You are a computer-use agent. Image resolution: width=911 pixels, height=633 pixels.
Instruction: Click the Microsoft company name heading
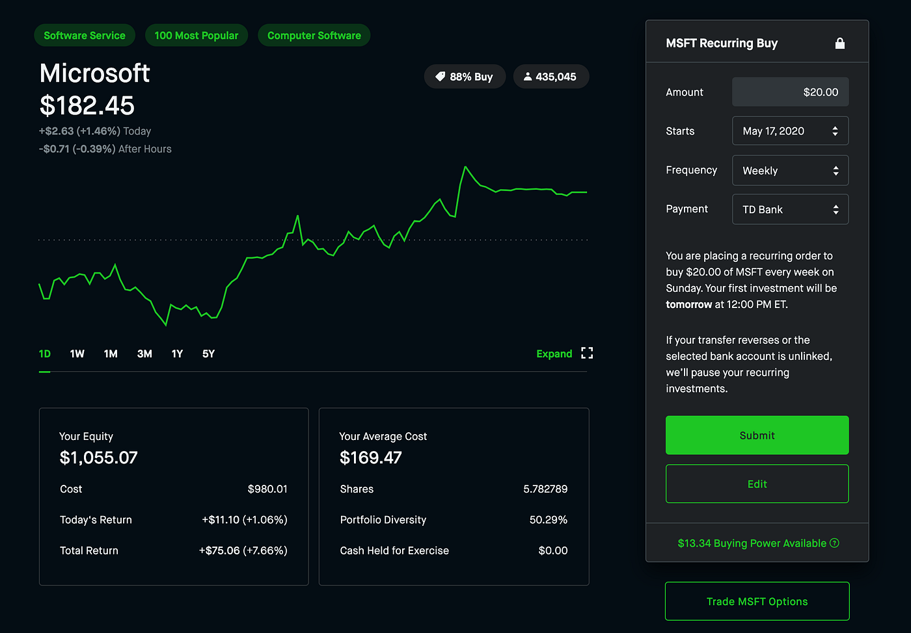[x=95, y=73]
